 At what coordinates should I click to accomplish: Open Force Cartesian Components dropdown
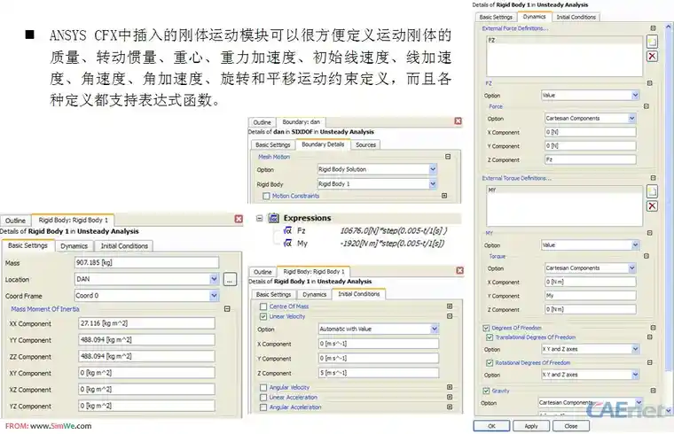(x=631, y=119)
